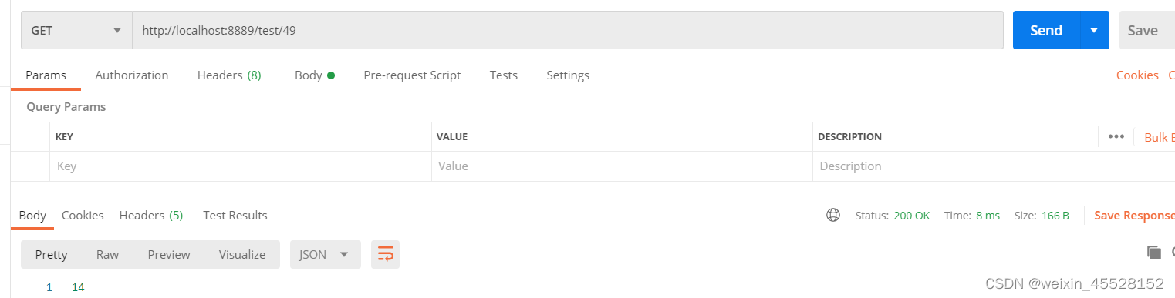Click the Save button
The height and width of the screenshot is (298, 1175).
(x=1143, y=30)
